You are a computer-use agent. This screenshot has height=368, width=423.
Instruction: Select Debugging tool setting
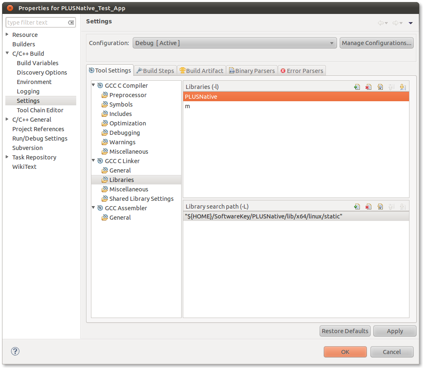[x=125, y=133]
